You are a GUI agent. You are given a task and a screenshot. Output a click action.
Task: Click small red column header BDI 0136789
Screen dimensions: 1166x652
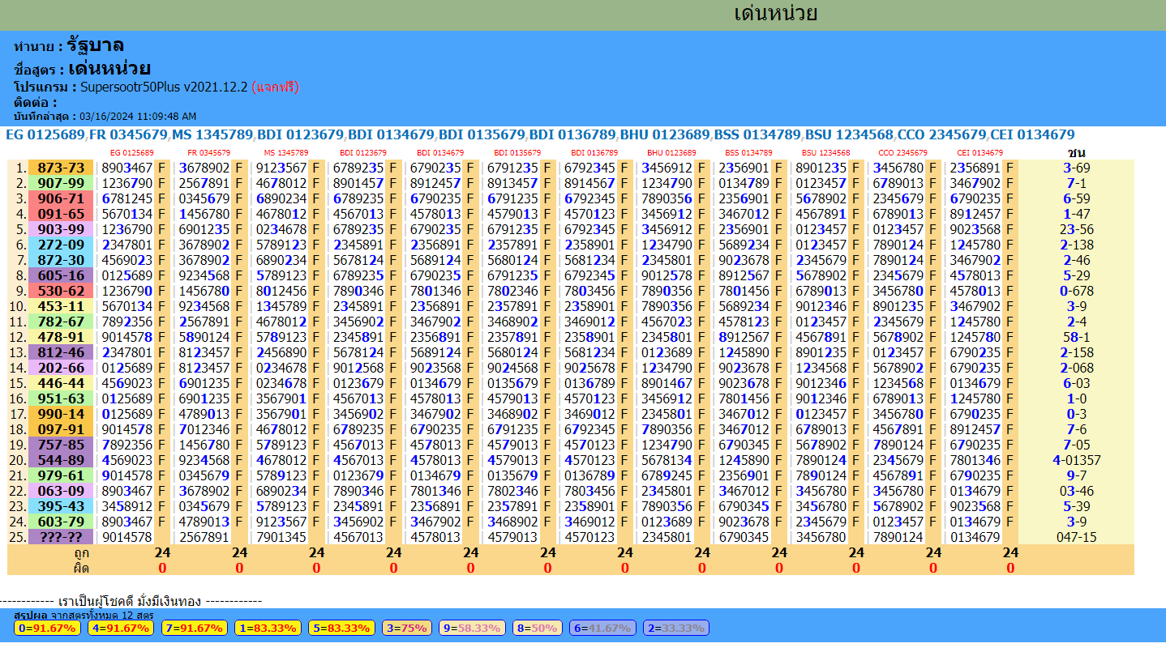tap(594, 152)
